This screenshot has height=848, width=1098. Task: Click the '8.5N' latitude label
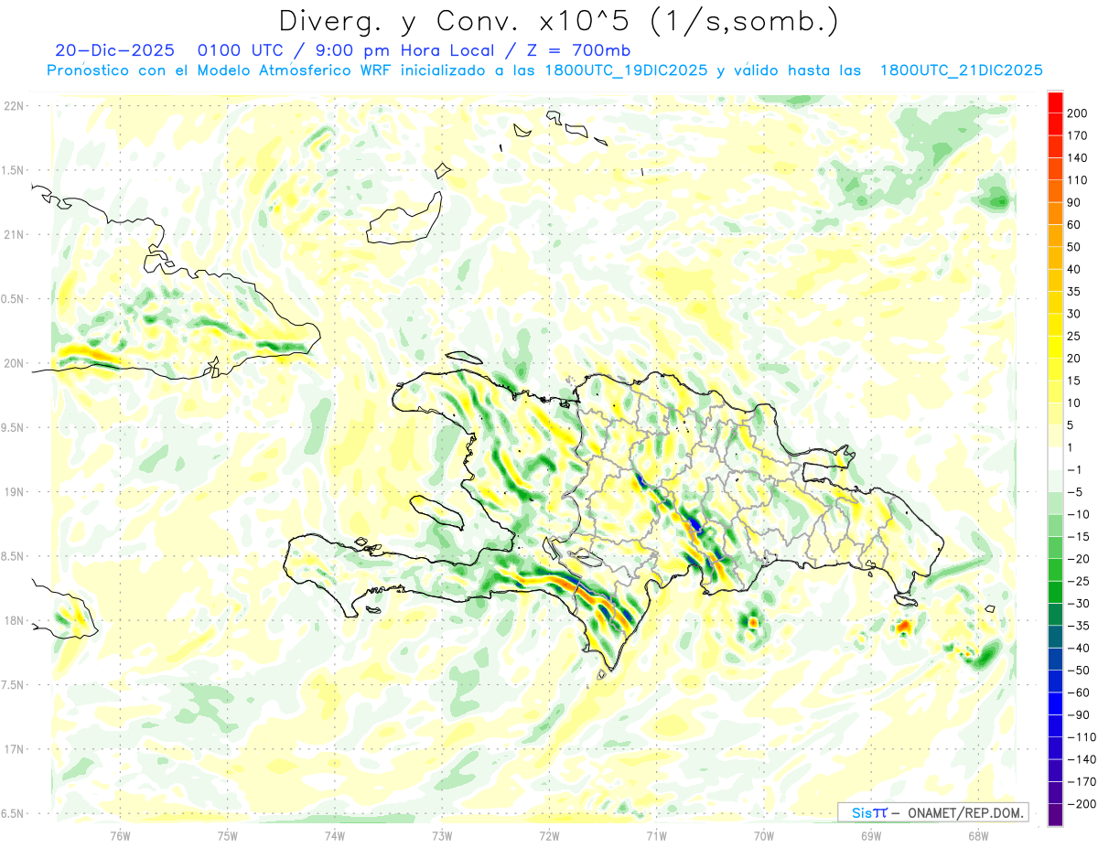(13, 556)
